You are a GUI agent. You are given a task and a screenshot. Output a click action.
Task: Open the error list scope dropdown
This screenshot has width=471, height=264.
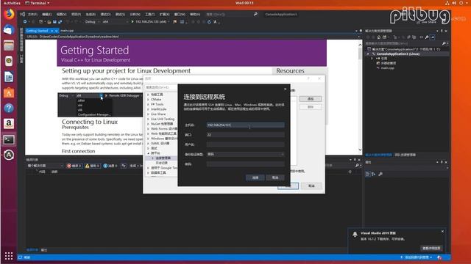45,166
